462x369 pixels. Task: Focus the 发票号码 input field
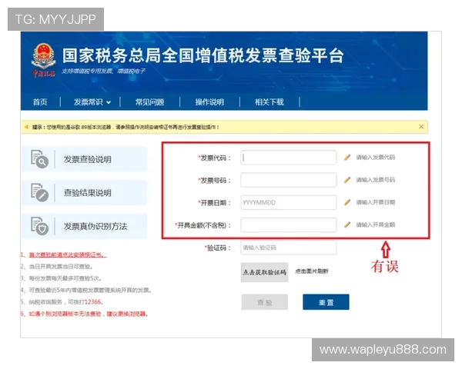(x=289, y=180)
